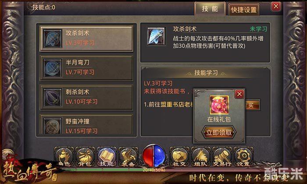Open the 社交 social icon
This screenshot has width=307, height=184.
coord(179,157)
